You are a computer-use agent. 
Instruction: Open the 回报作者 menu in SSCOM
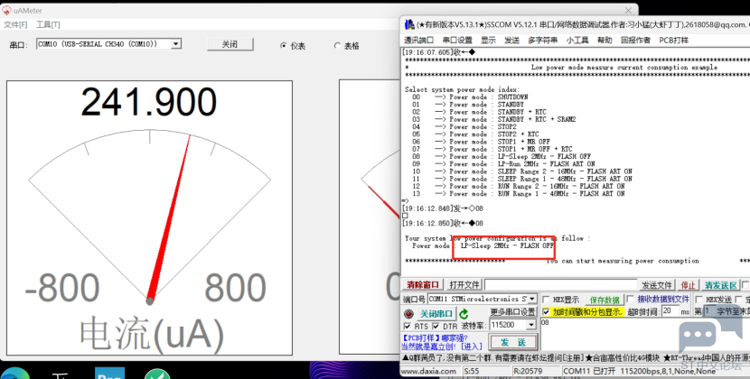tap(635, 40)
